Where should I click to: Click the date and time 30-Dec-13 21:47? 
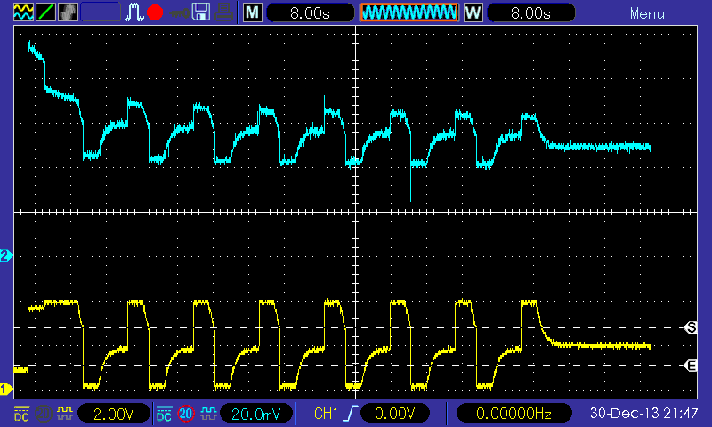coord(643,414)
